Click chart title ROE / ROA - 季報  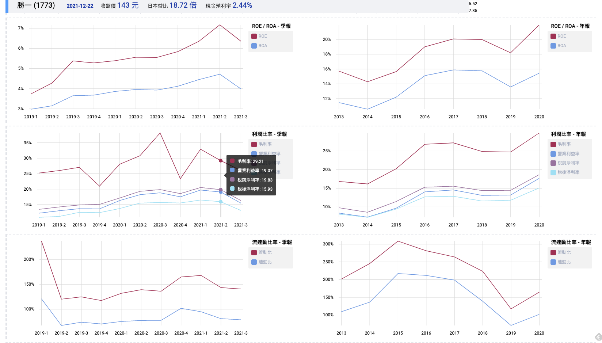click(x=271, y=26)
